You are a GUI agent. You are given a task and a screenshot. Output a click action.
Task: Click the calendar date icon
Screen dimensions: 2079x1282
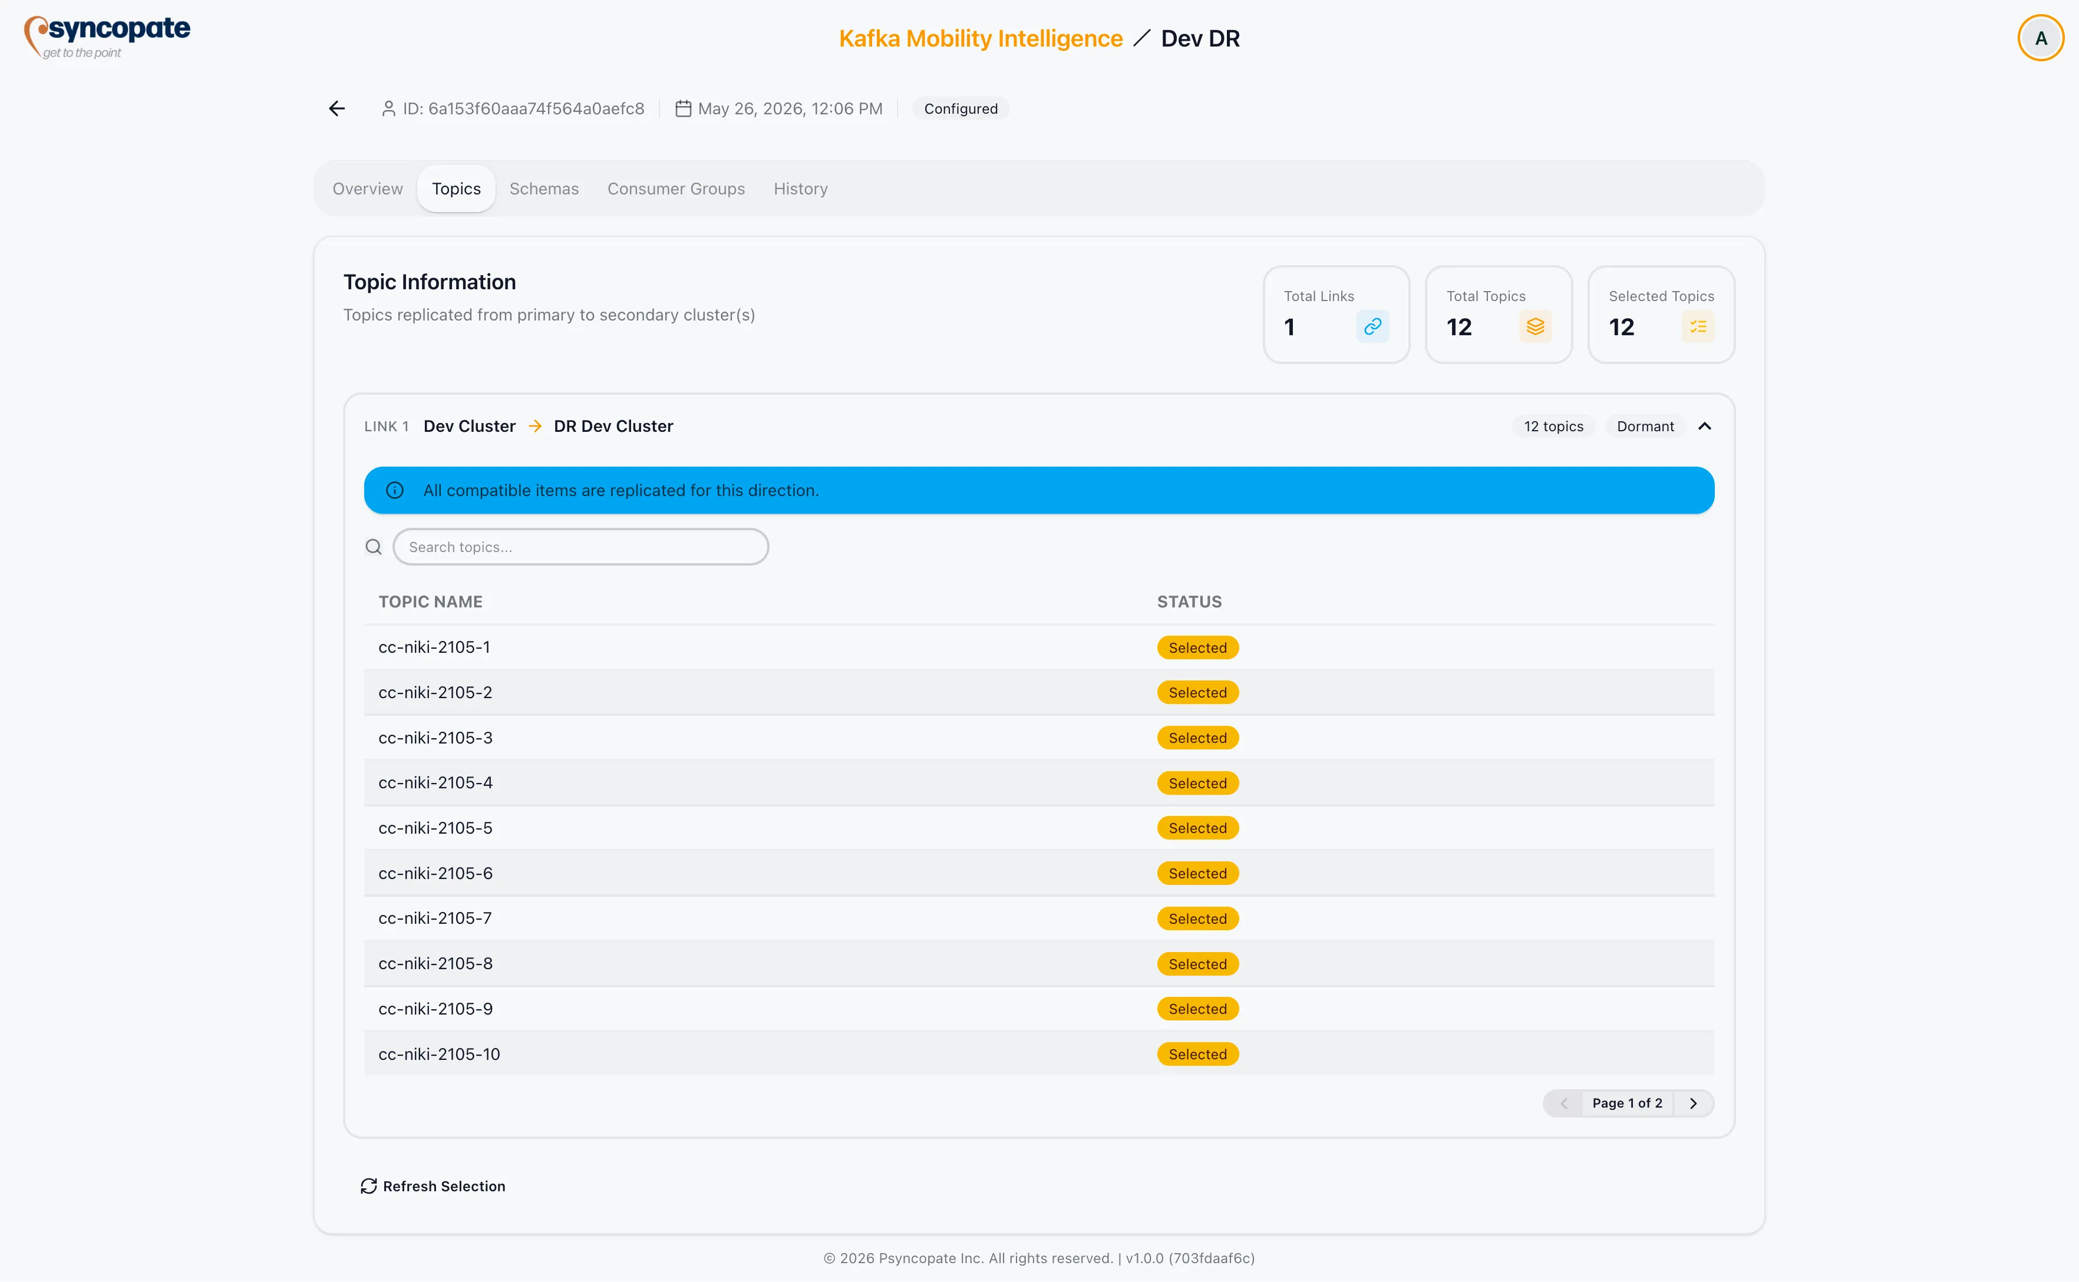682,108
